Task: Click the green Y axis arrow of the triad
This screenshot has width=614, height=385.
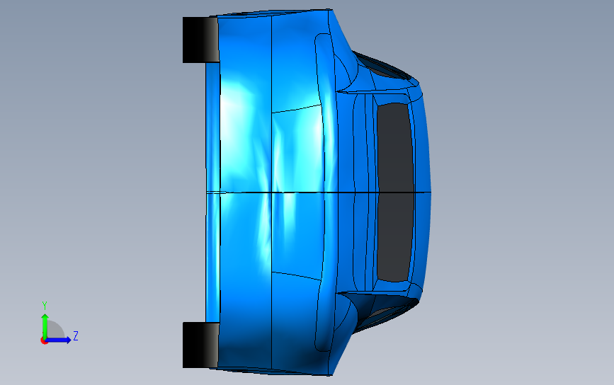Action: click(45, 326)
